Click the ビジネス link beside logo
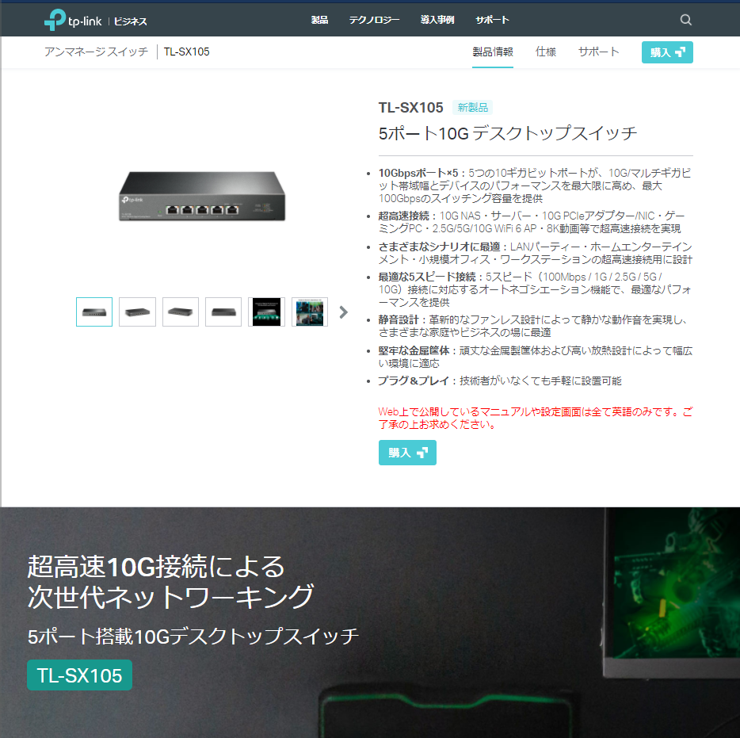Image resolution: width=740 pixels, height=738 pixels. [x=130, y=21]
